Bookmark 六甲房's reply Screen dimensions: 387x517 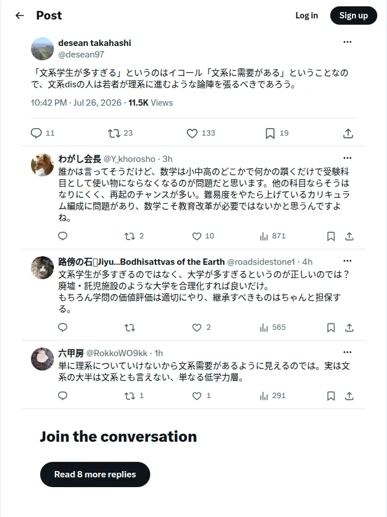[x=331, y=396]
